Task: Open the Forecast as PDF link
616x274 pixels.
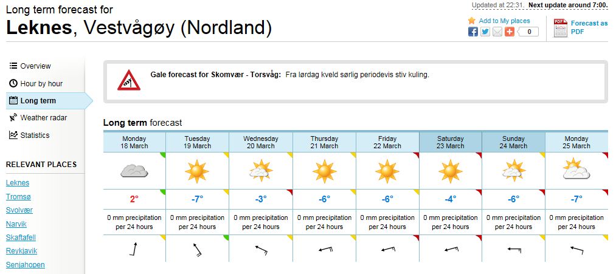Action: (589, 27)
